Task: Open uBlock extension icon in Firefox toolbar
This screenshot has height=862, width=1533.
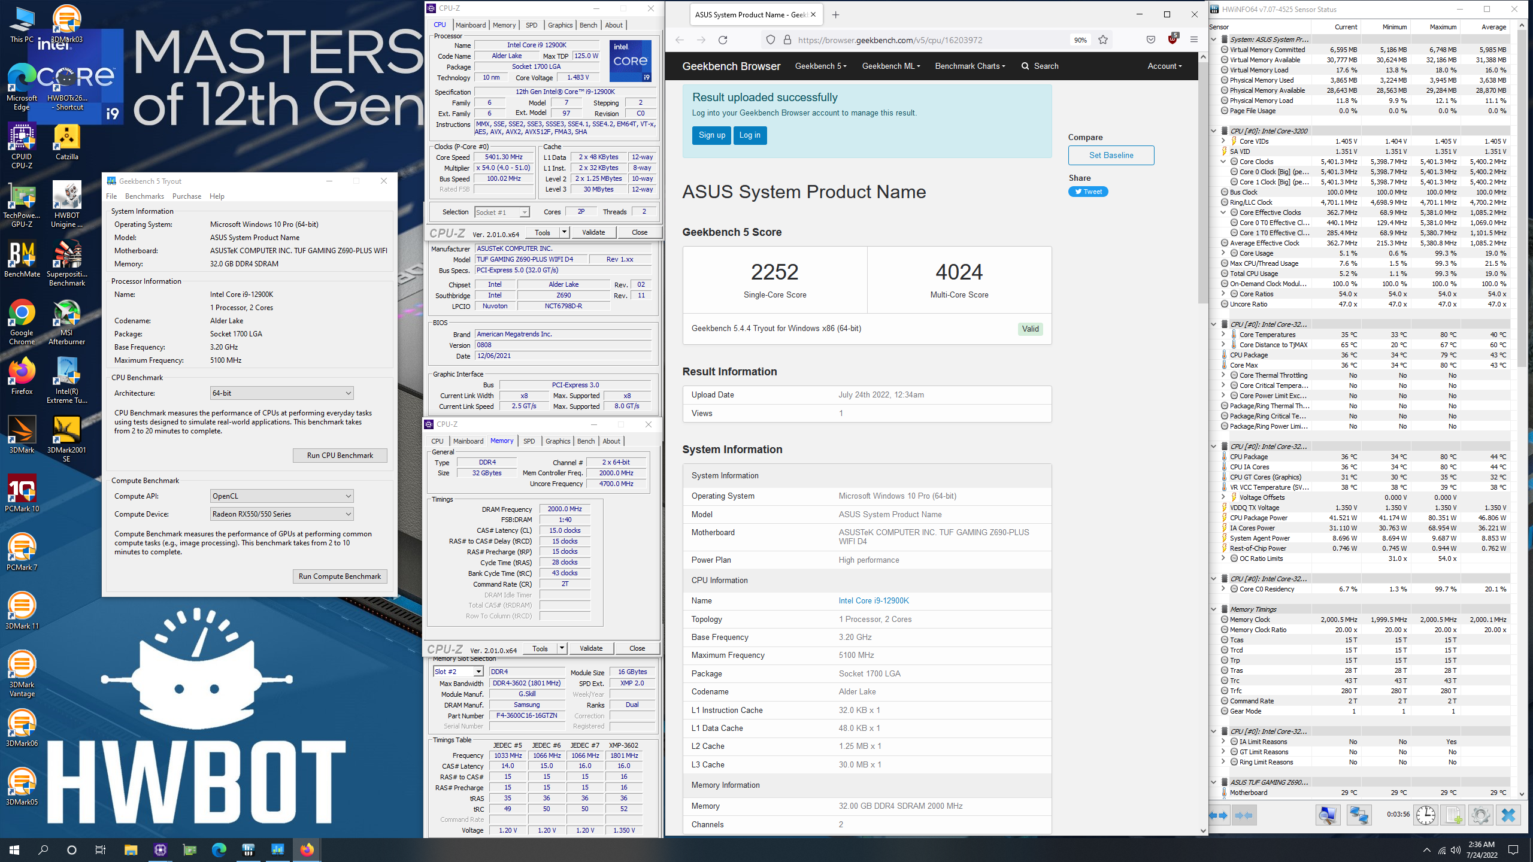Action: click(x=1173, y=40)
